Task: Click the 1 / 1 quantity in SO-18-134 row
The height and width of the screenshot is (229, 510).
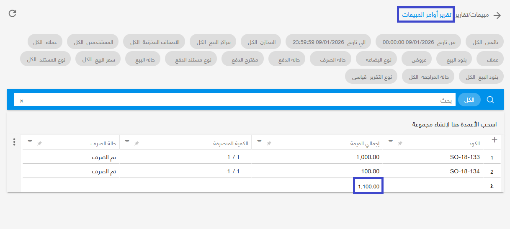Action: coord(233,171)
